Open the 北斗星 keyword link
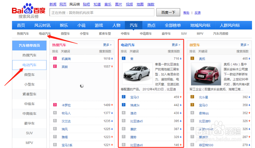The height and width of the screenshot is (148, 255). click(203, 97)
